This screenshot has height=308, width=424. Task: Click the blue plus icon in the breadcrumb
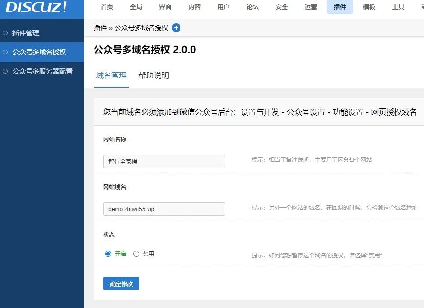coord(176,28)
